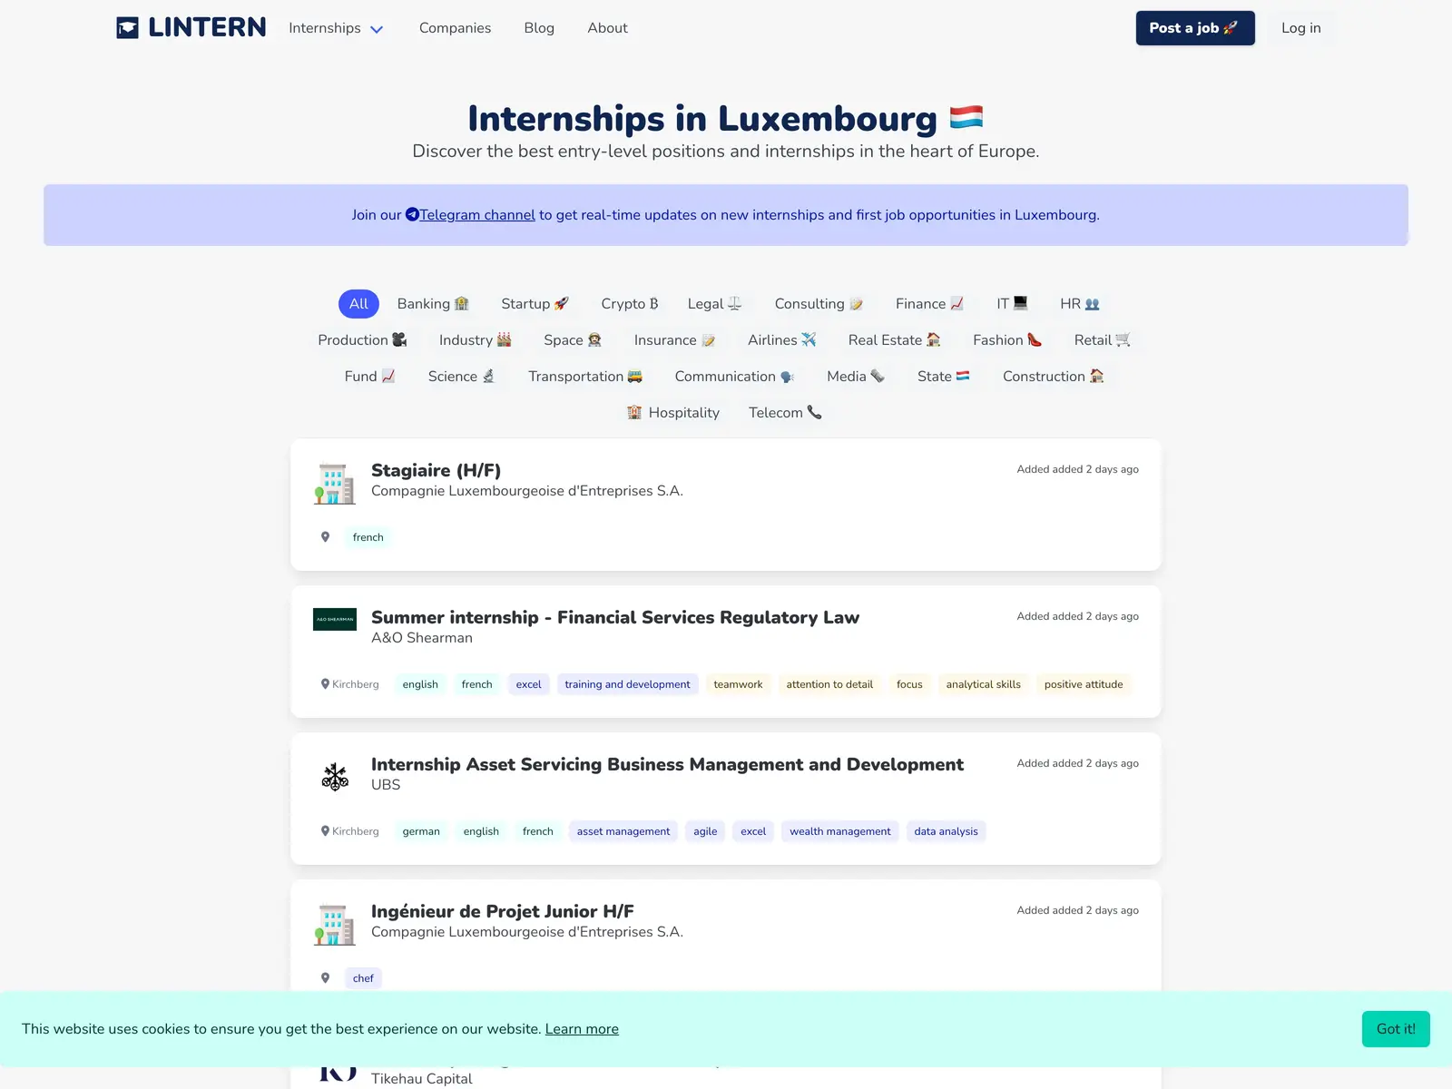
Task: Filter internships by Banking
Action: click(x=433, y=304)
